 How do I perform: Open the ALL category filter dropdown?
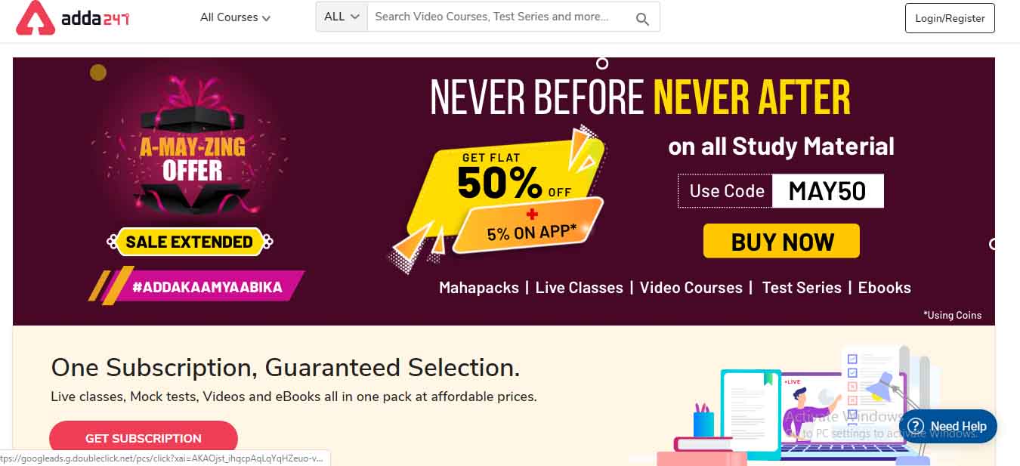[x=342, y=17]
